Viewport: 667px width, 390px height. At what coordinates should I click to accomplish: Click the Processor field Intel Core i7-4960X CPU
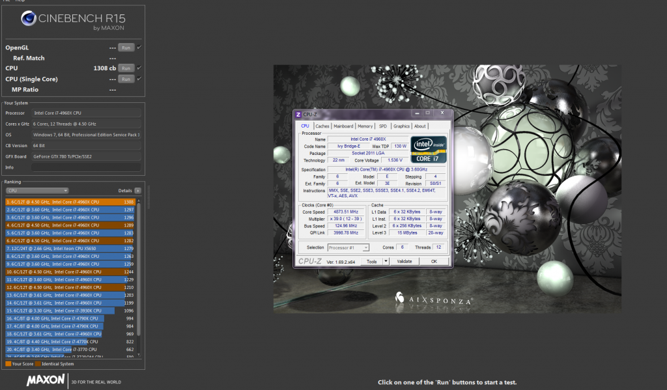click(x=87, y=113)
